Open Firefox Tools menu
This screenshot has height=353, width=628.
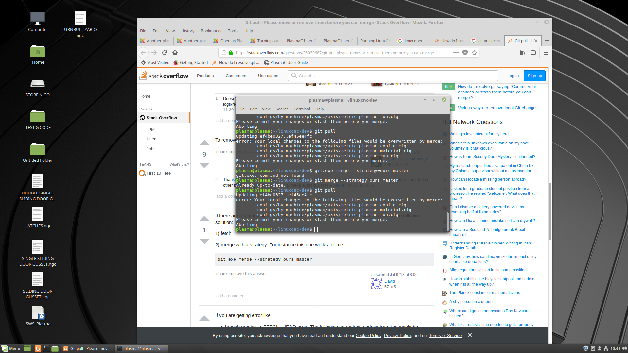(x=233, y=31)
